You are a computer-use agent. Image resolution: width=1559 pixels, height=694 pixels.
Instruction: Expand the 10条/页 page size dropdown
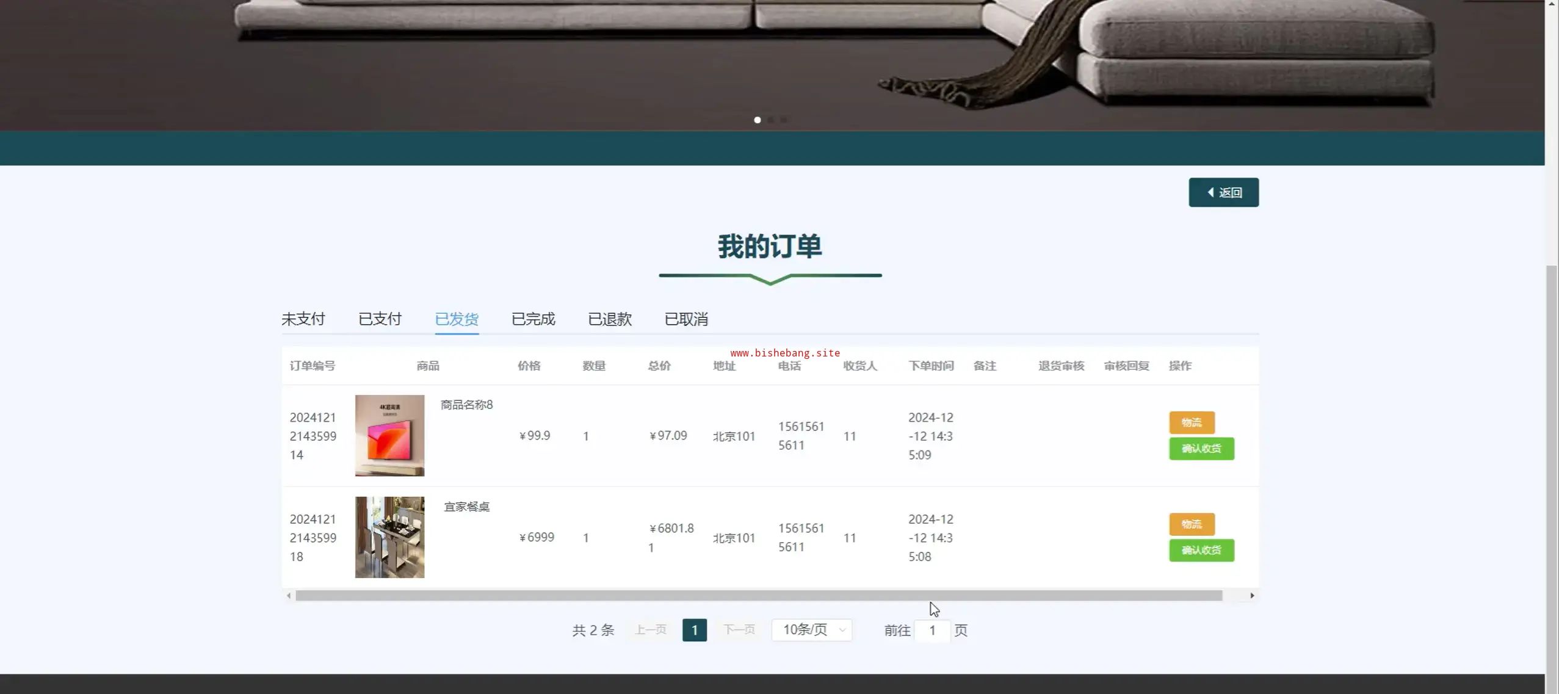(x=811, y=630)
